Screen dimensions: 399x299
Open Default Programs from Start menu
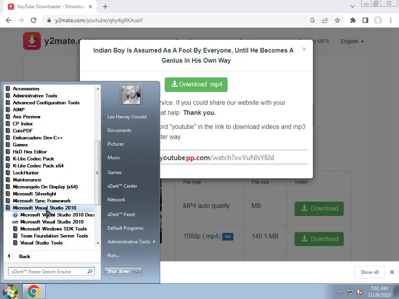tap(125, 228)
